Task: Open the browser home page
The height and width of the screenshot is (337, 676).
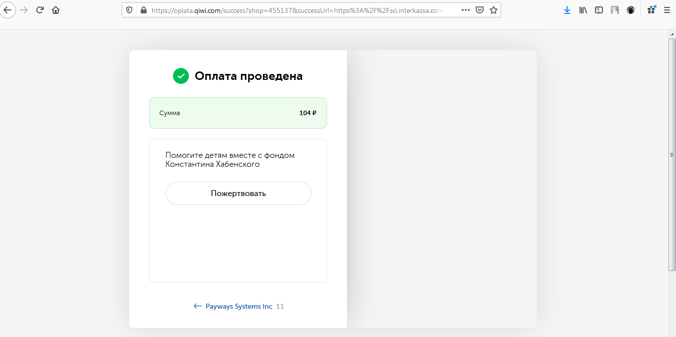Action: (56, 10)
